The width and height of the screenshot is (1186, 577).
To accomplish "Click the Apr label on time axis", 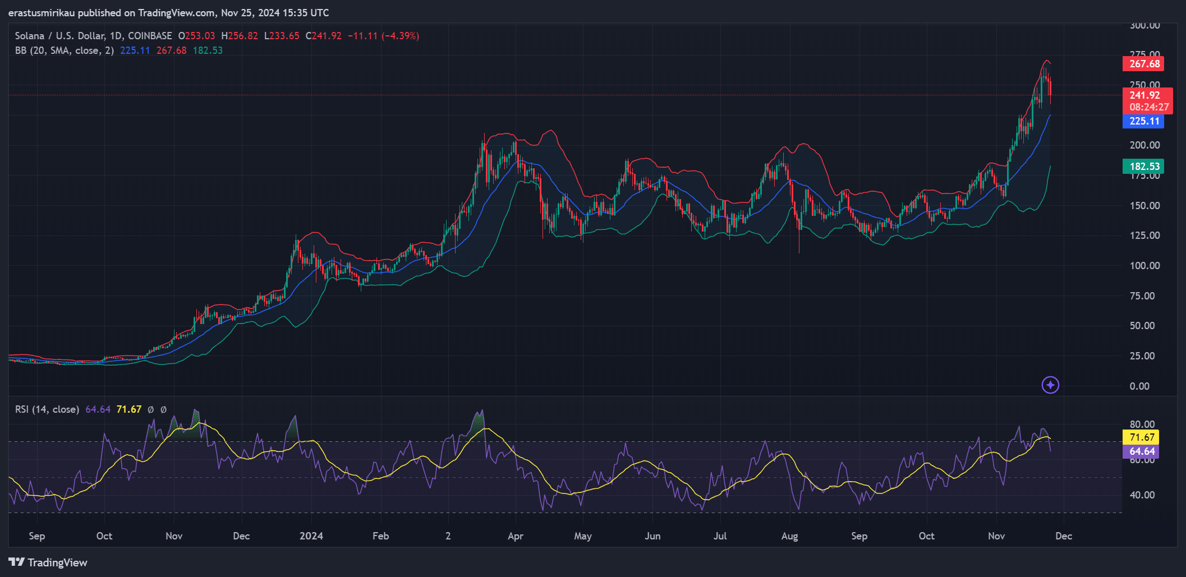I will click(x=515, y=536).
